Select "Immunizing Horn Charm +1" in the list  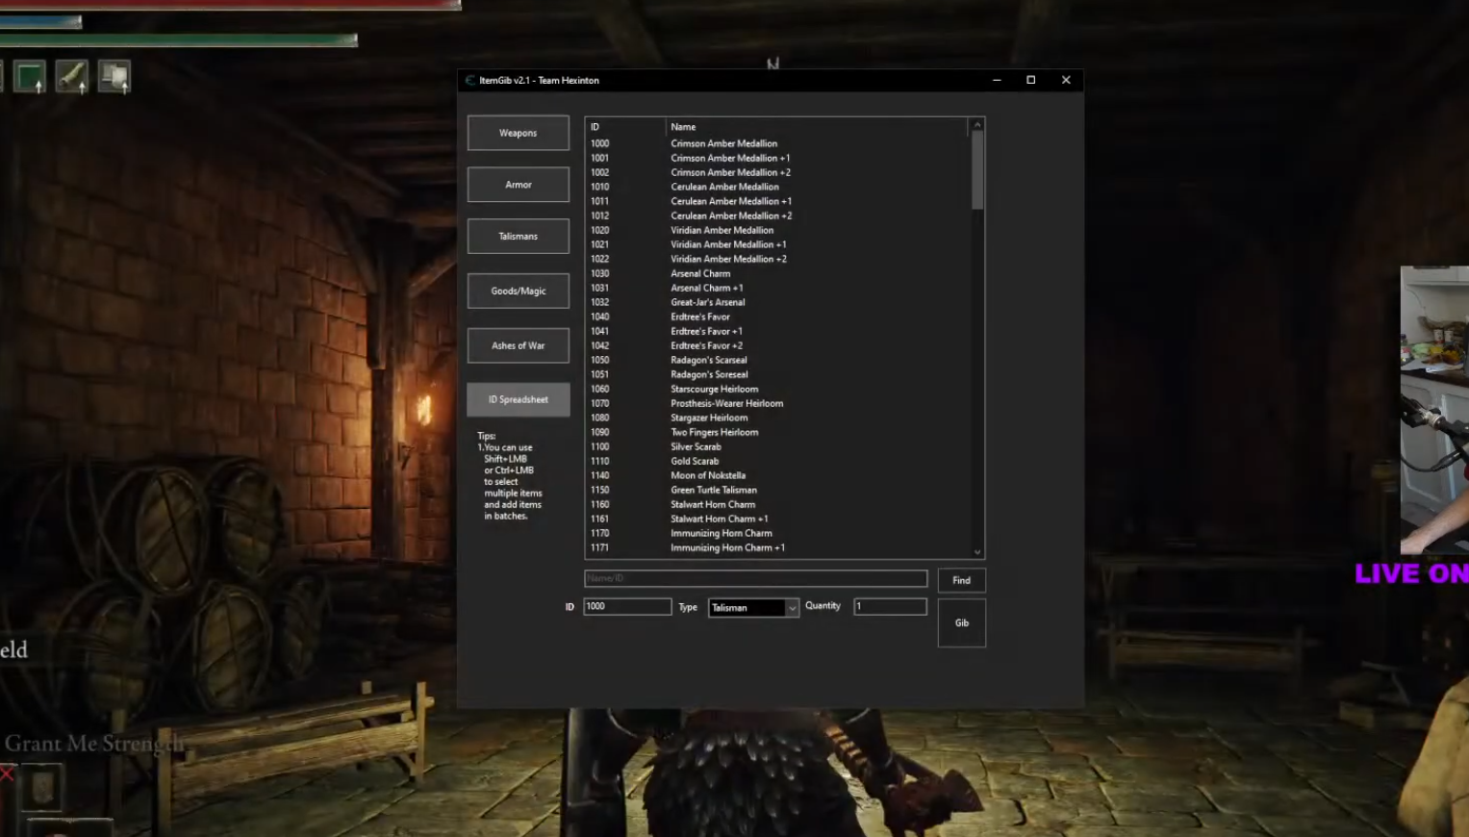click(x=777, y=547)
